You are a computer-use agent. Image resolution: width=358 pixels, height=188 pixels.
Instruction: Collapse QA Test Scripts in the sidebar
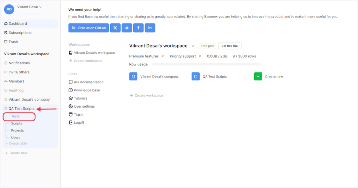(x=21, y=109)
